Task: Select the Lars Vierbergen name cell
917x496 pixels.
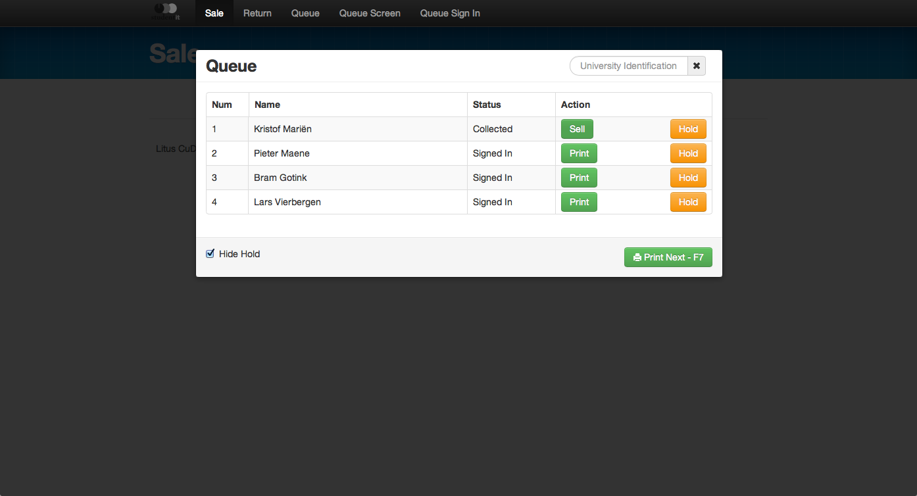Action: [x=287, y=202]
